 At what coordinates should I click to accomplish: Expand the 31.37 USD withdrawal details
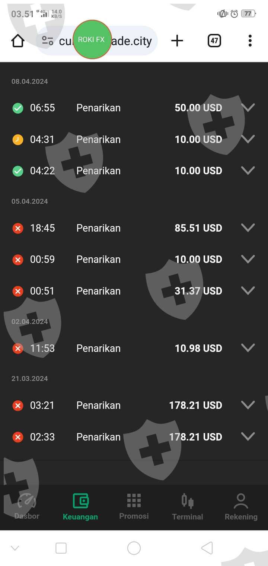click(248, 290)
